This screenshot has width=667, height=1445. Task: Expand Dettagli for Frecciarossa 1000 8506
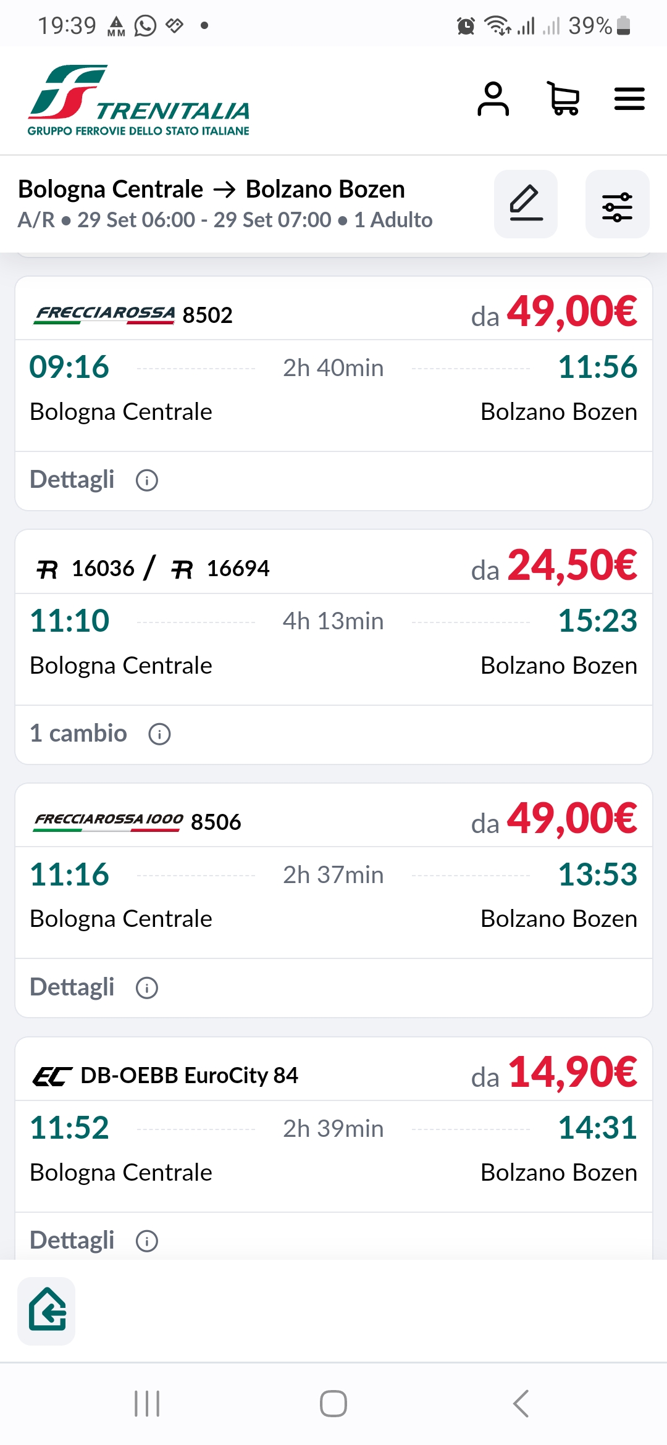[x=94, y=987]
